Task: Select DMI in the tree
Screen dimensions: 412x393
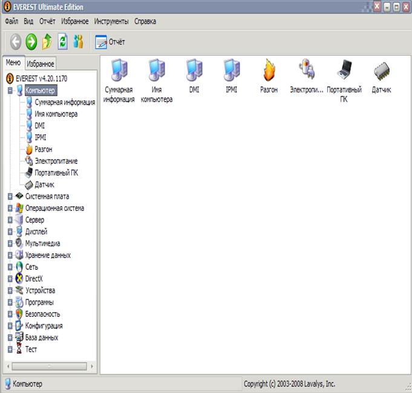Action: (40, 126)
